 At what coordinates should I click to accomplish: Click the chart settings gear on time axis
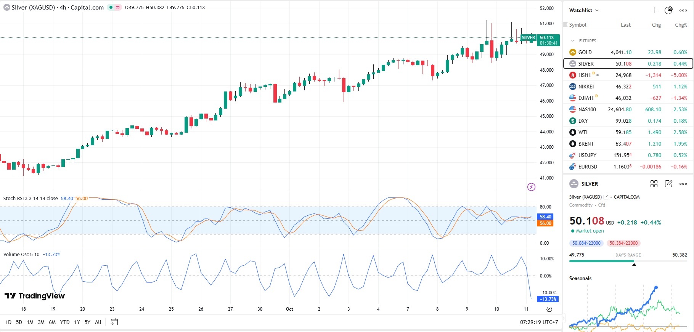(x=549, y=309)
